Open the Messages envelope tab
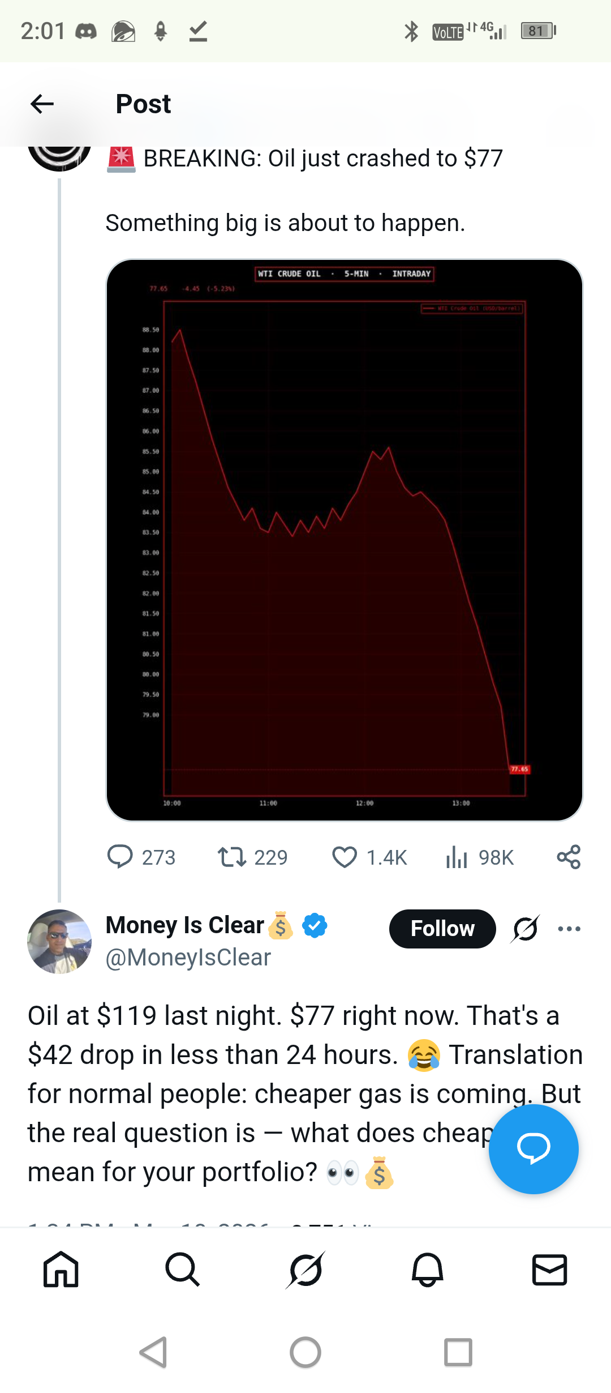The height and width of the screenshot is (1393, 611). pyautogui.click(x=549, y=1270)
